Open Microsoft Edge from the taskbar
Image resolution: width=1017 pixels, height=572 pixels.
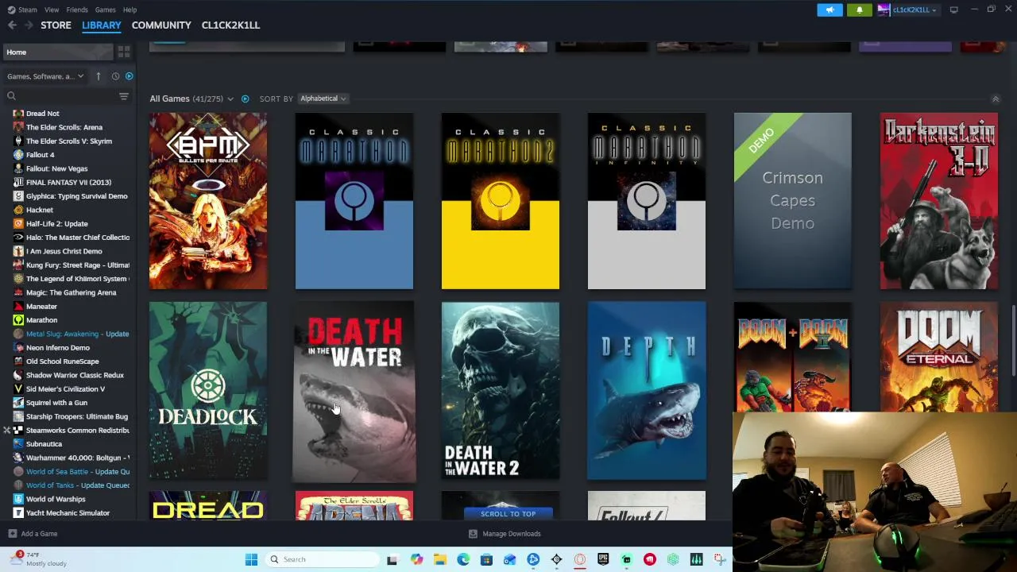[463, 559]
